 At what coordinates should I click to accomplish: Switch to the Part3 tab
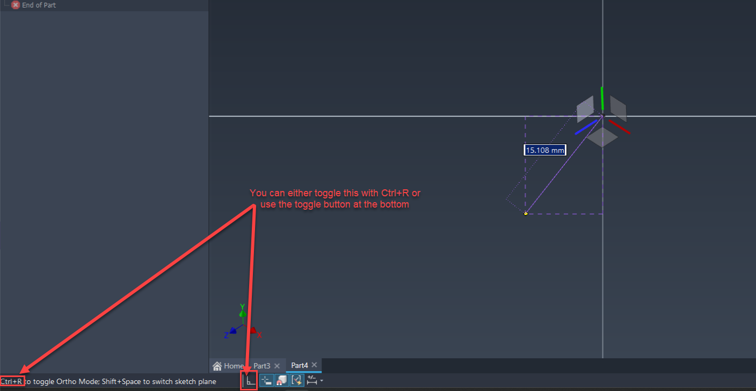click(x=263, y=365)
